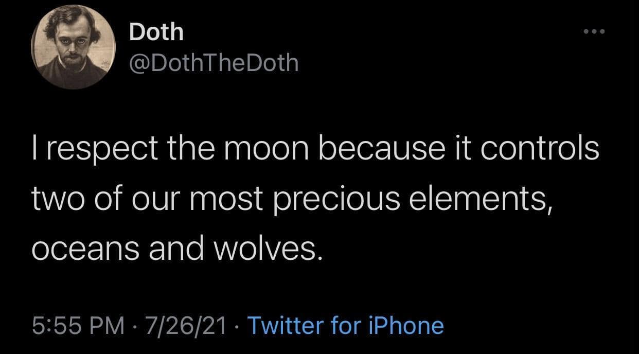Click the @DothTheDoth handle
The image size is (639, 354).
pyautogui.click(x=214, y=63)
